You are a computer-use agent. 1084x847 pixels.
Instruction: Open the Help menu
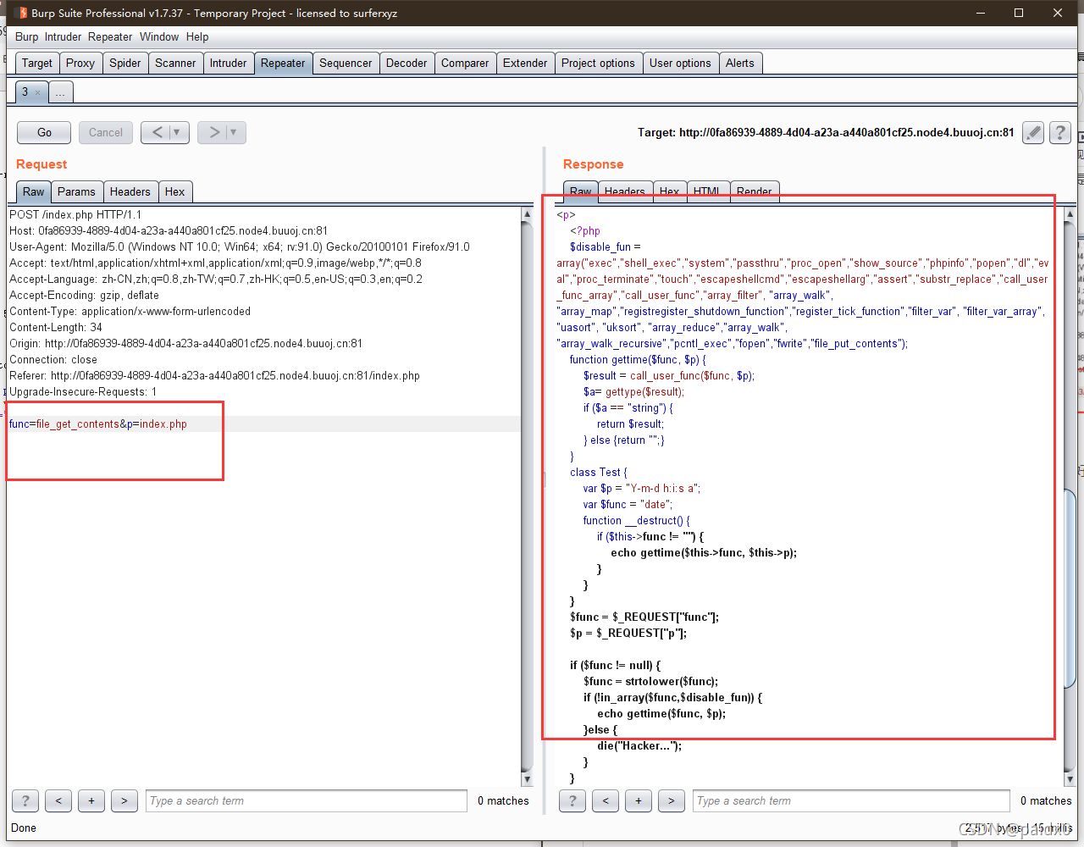pyautogui.click(x=197, y=36)
